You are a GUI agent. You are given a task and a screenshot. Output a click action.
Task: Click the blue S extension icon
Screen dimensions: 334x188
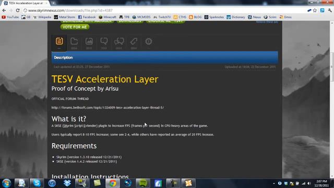pos(323,10)
